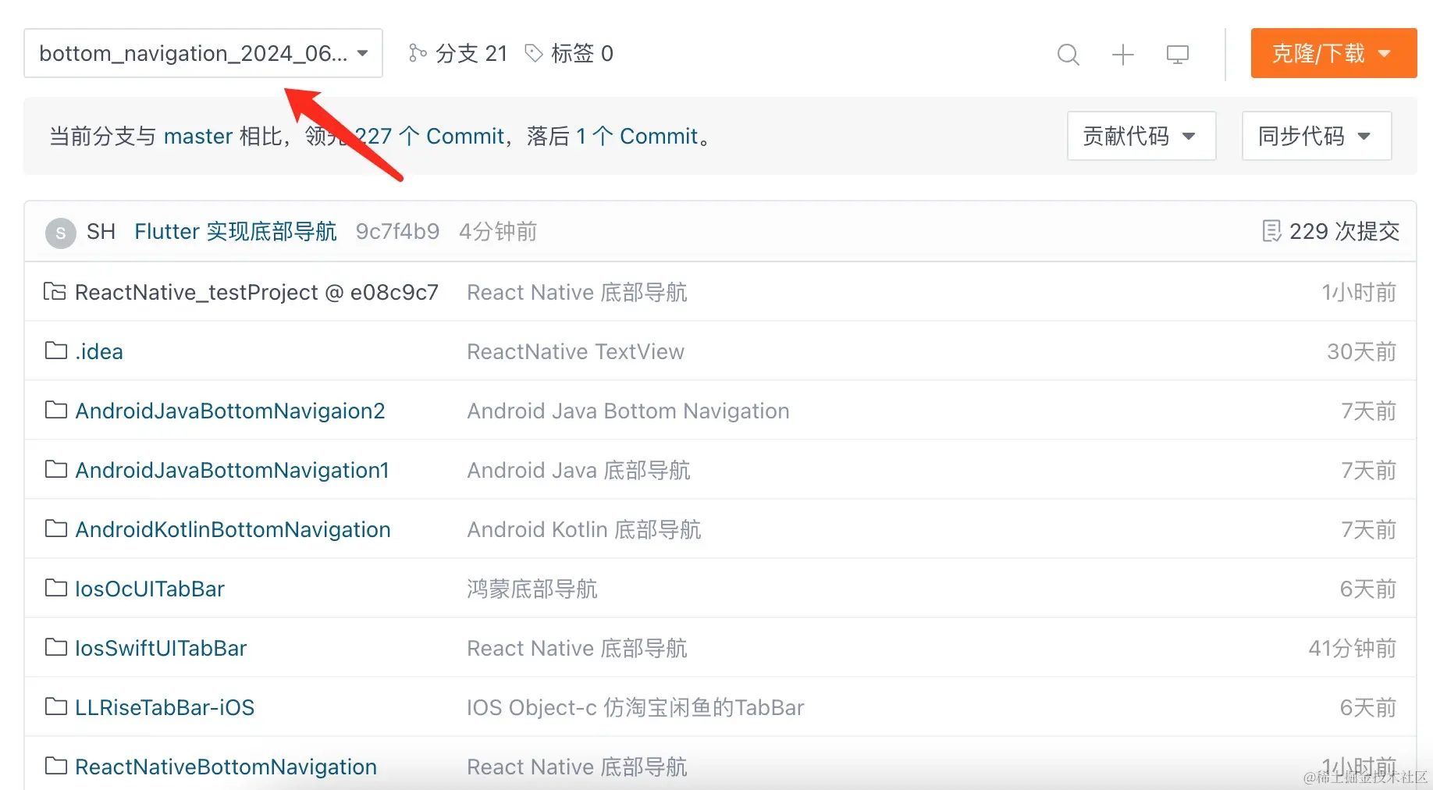The width and height of the screenshot is (1433, 790).
Task: Open the Android Kotlin 底部导航 commit message
Action: [x=584, y=530]
